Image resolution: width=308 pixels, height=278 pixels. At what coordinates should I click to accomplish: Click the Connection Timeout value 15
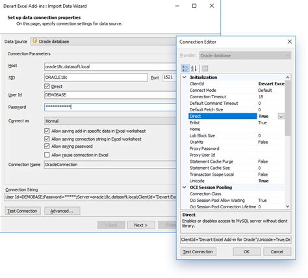point(261,97)
